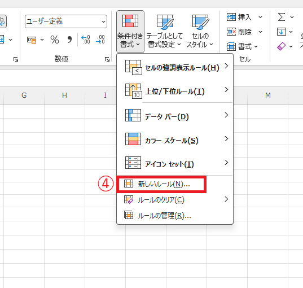Click the カラー スケール menu icon
This screenshot has width=303, height=288.
click(x=133, y=139)
